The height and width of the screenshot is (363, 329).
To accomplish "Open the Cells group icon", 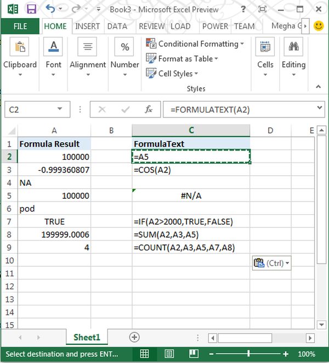I will (265, 47).
